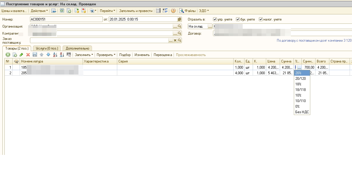Open the ЭДО dropdown menu

point(204,11)
